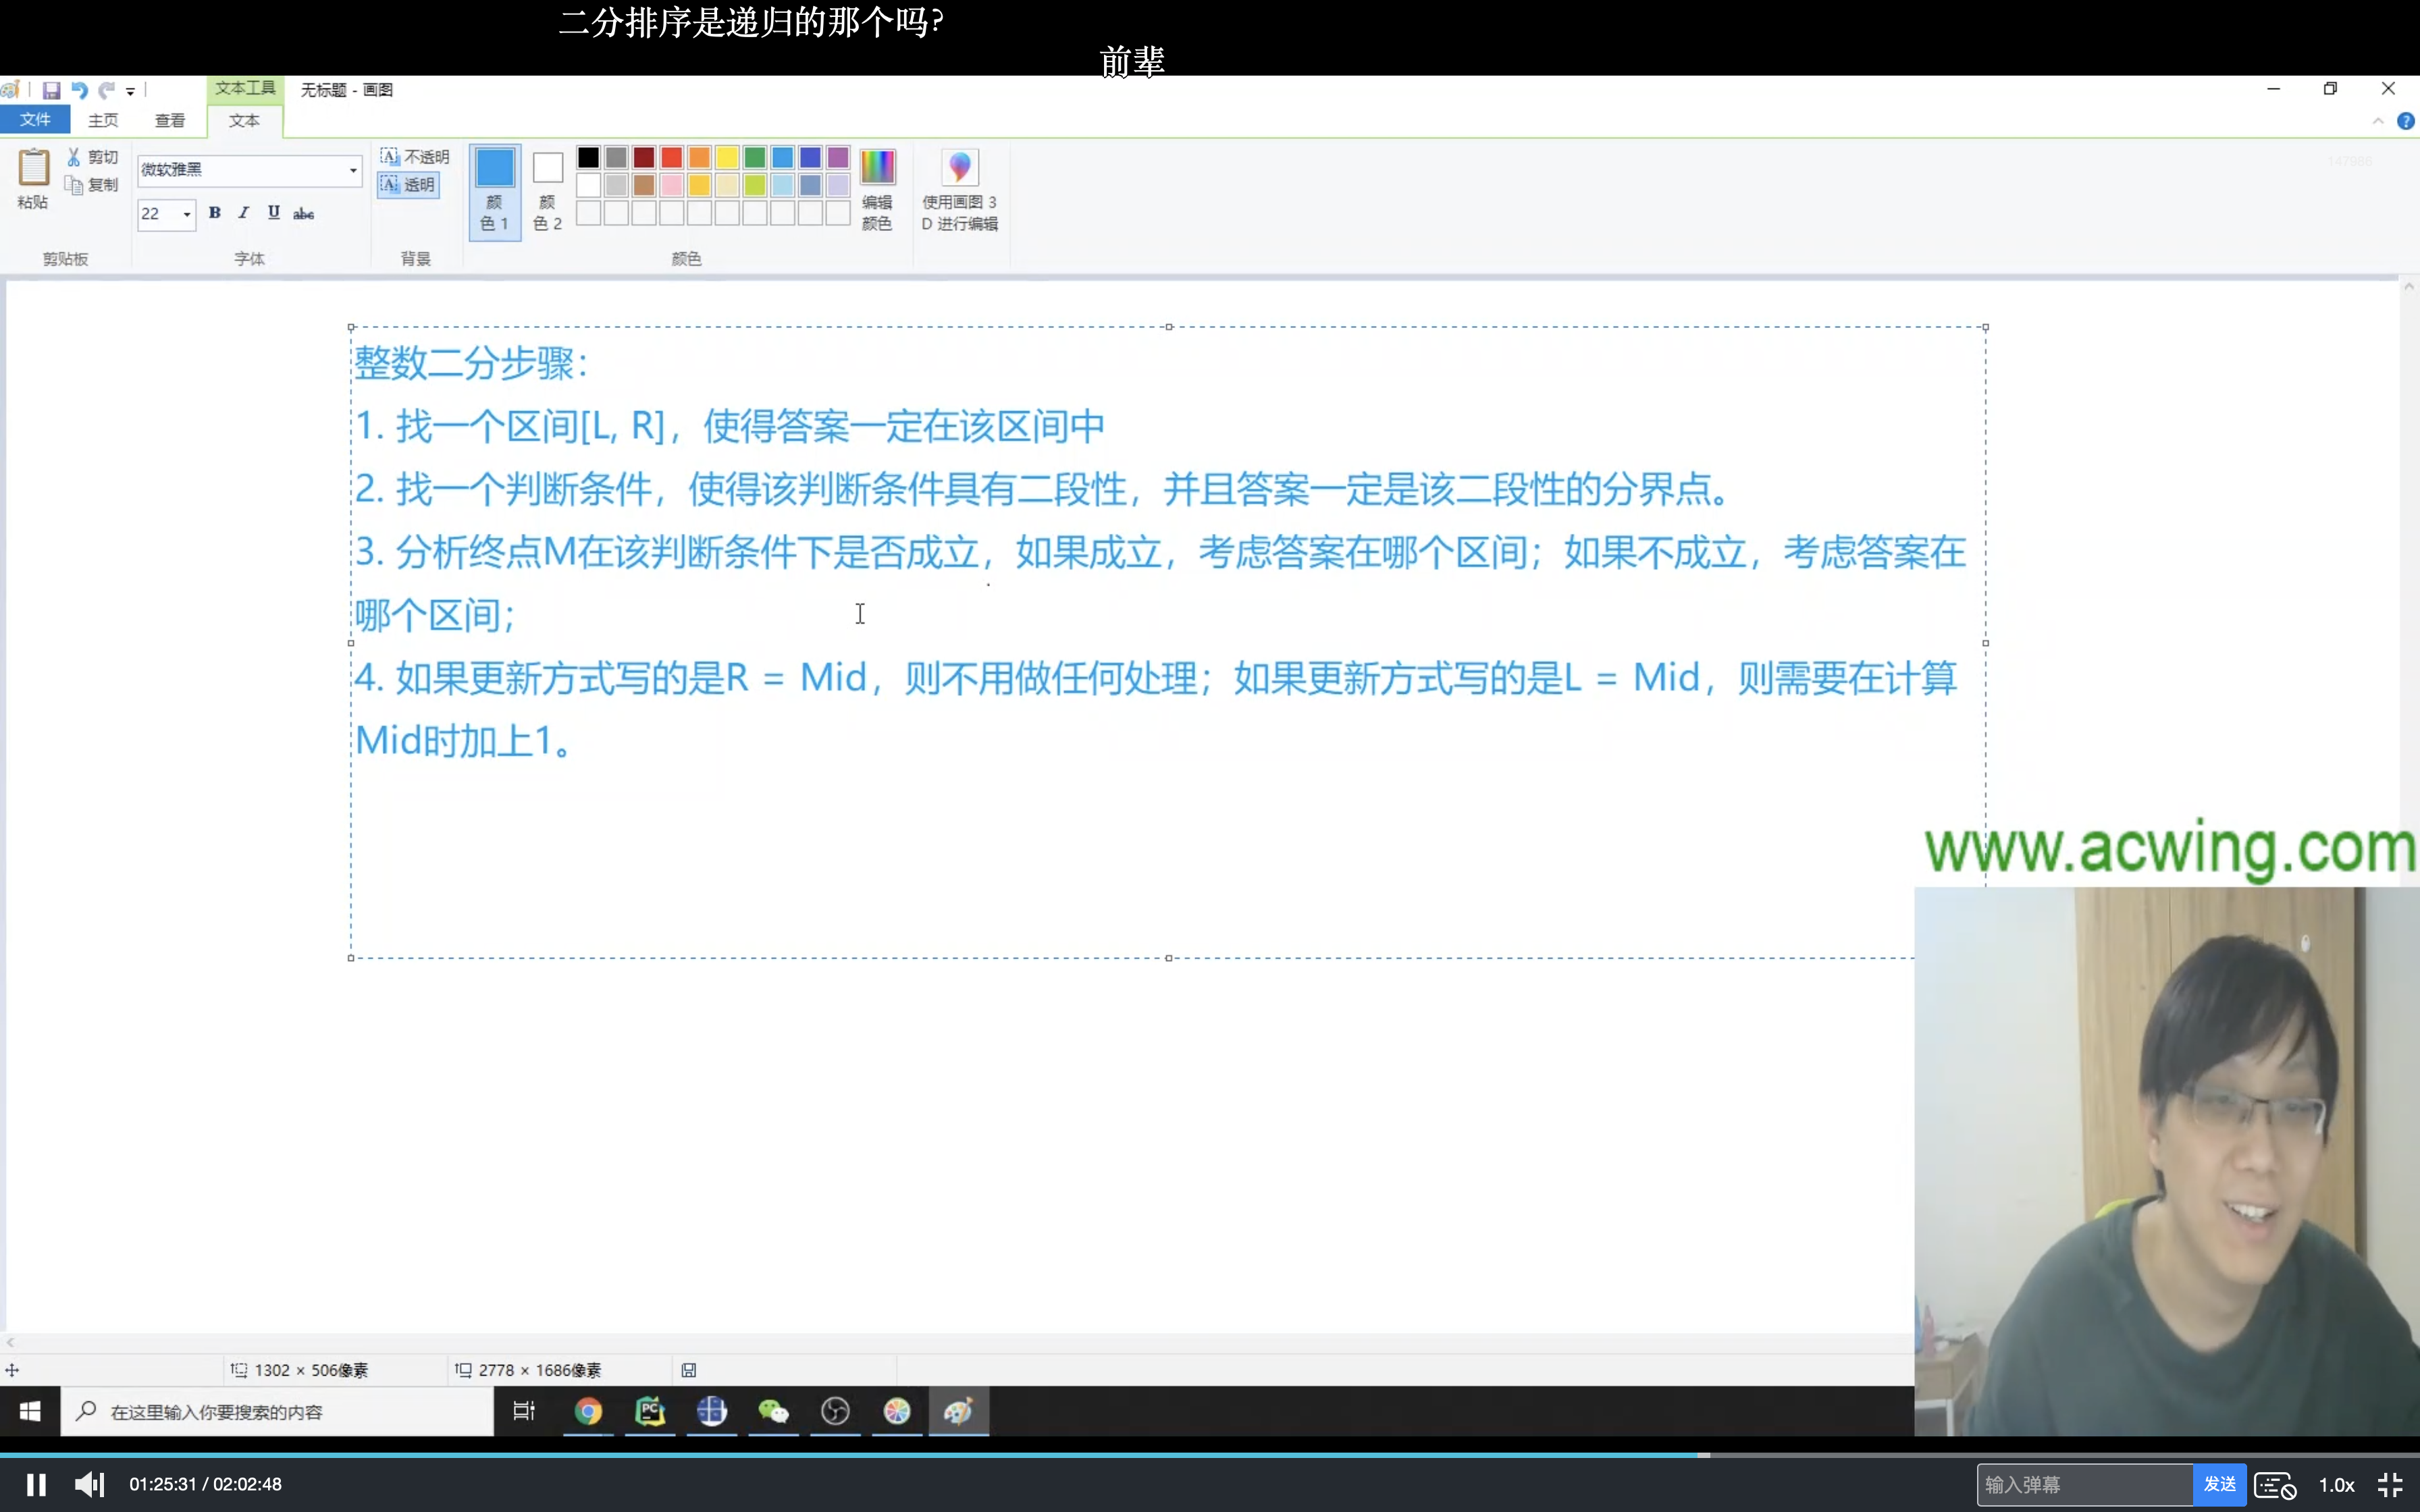2420x1512 pixels.
Task: Pick the red color swatch
Action: tap(672, 157)
